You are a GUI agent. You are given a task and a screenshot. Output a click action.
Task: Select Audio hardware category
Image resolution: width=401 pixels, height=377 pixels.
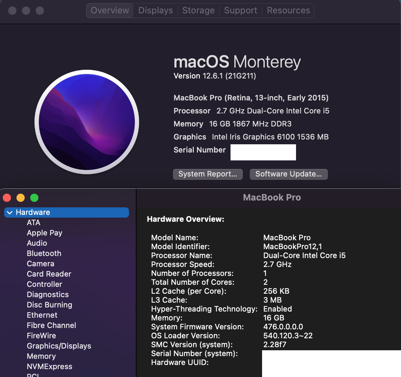coord(37,243)
